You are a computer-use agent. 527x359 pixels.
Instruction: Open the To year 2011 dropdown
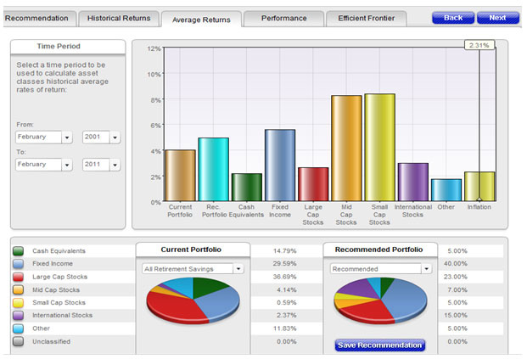point(101,165)
